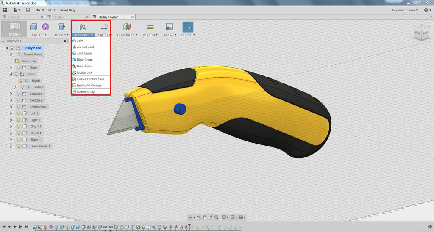Open the MODEL workspace dropdown

tap(15, 35)
